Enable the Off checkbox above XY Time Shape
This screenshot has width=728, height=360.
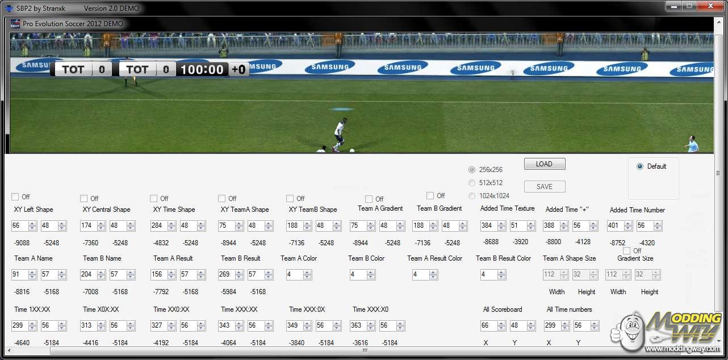[154, 198]
